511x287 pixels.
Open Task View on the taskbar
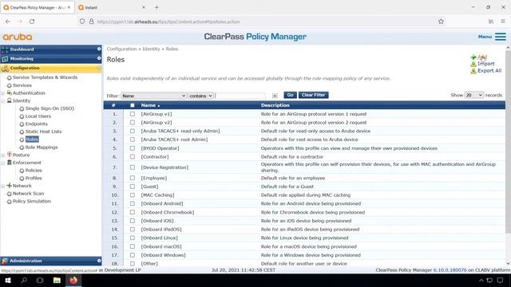click(x=40, y=280)
